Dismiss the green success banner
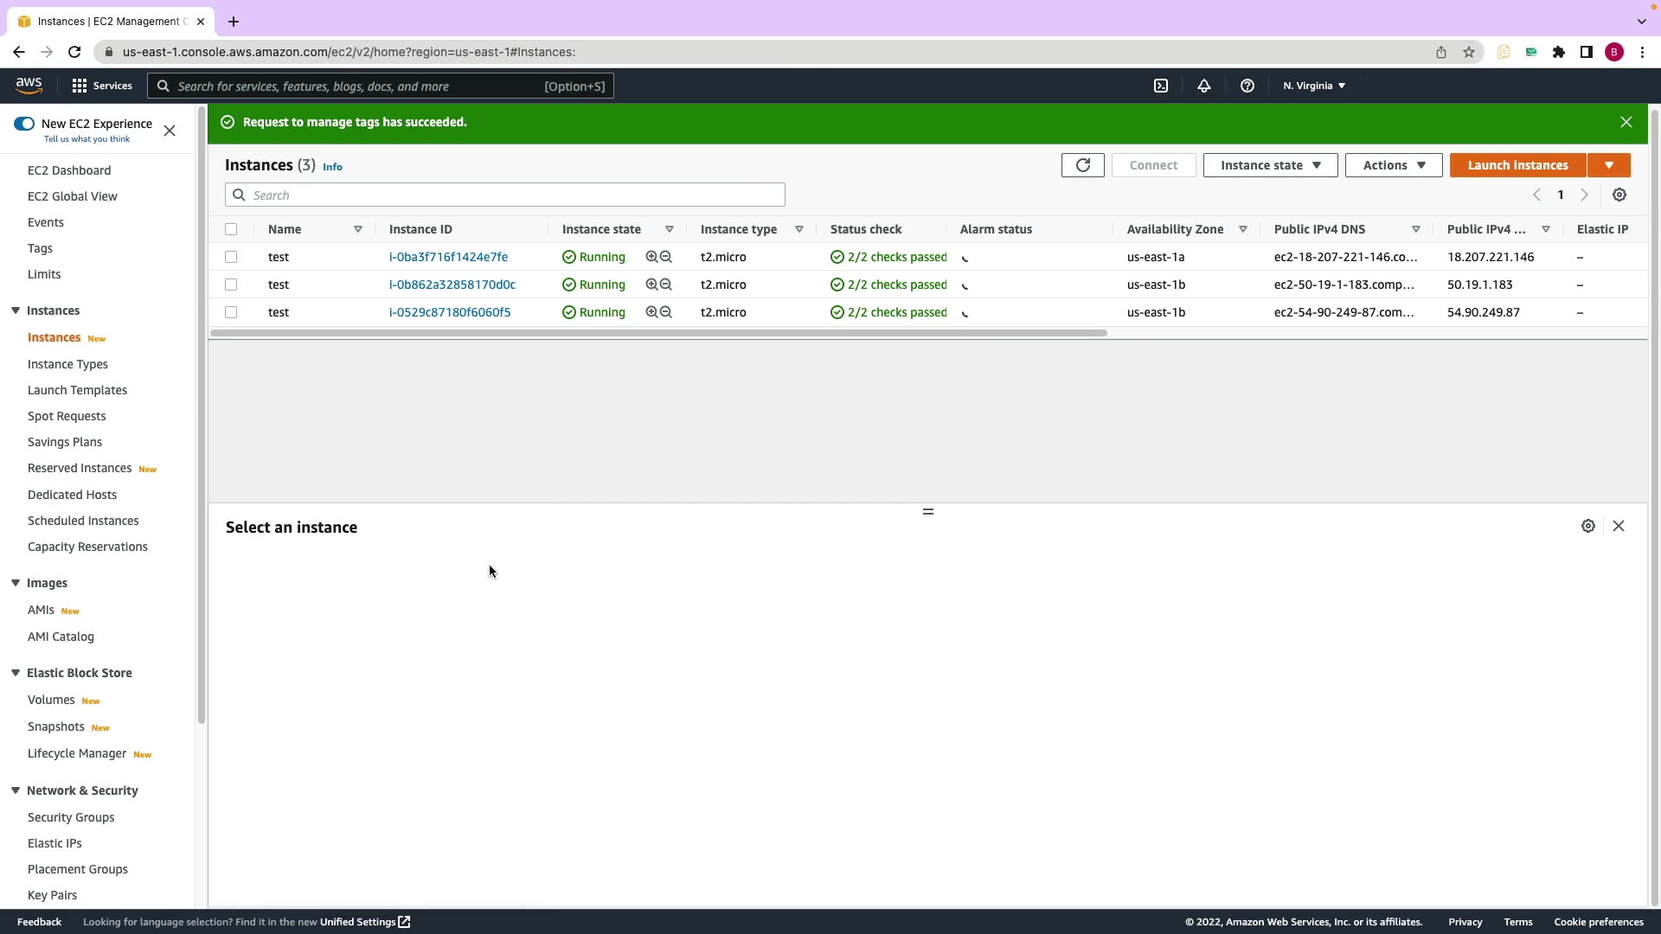Screen dimensions: 1661x934 click(x=1626, y=123)
